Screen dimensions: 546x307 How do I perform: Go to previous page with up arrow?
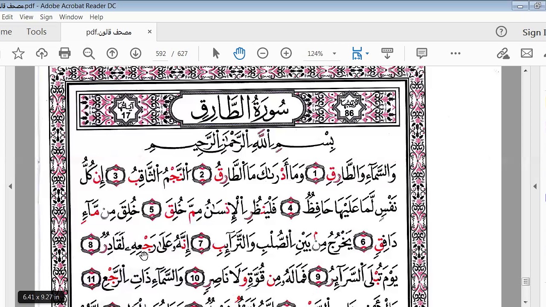(x=112, y=53)
